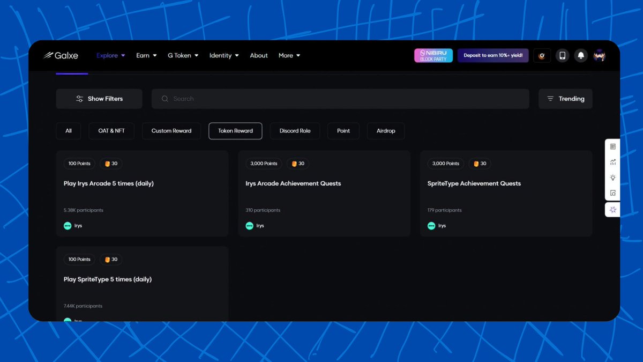Click 3,000 Points badge on SpriteType Achievement
The width and height of the screenshot is (643, 362).
(446, 164)
